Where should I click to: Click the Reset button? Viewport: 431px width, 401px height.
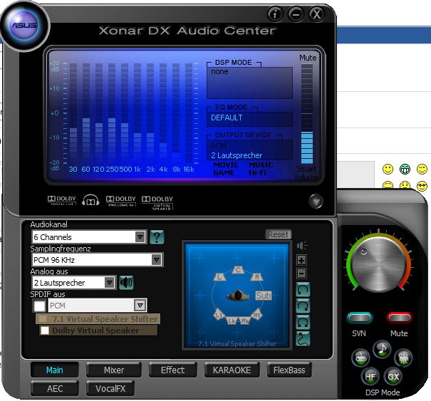tap(278, 234)
